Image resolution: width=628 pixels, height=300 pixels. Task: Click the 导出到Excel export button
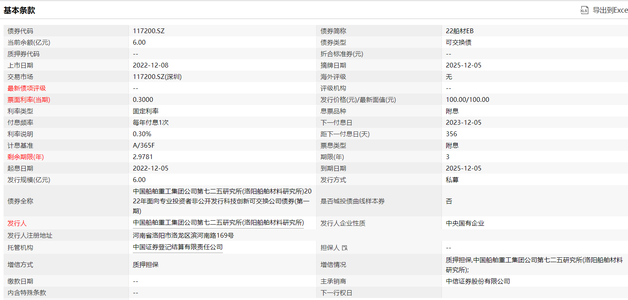click(x=610, y=10)
